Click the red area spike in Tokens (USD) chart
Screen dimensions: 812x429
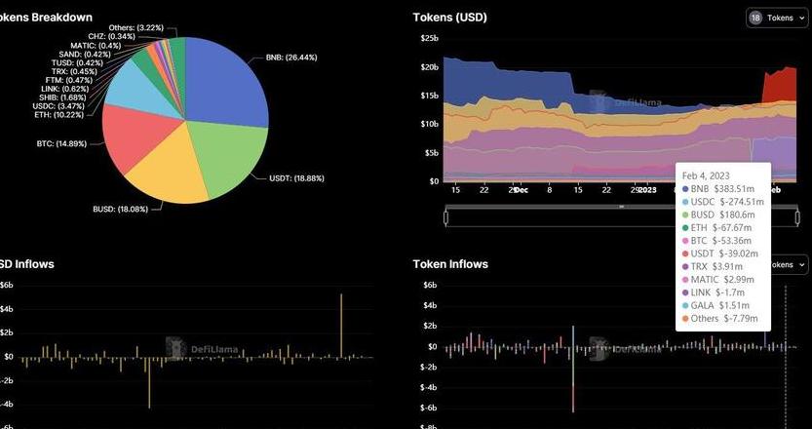click(x=780, y=86)
